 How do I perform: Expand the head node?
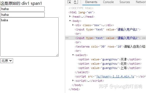(x=70, y=17)
